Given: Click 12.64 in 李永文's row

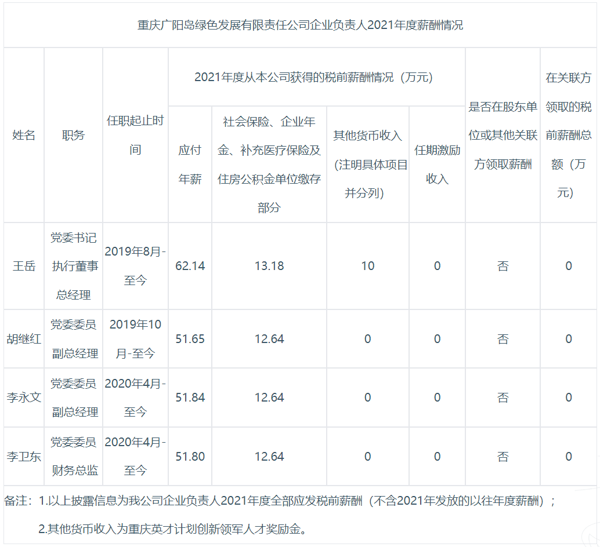Looking at the screenshot, I should (269, 398).
